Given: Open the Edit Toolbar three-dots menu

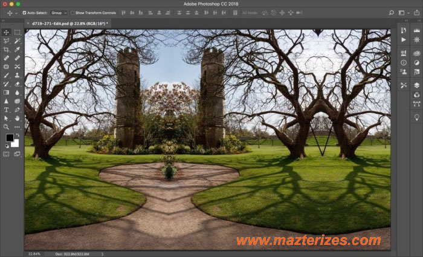Looking at the screenshot, I should [18, 126].
